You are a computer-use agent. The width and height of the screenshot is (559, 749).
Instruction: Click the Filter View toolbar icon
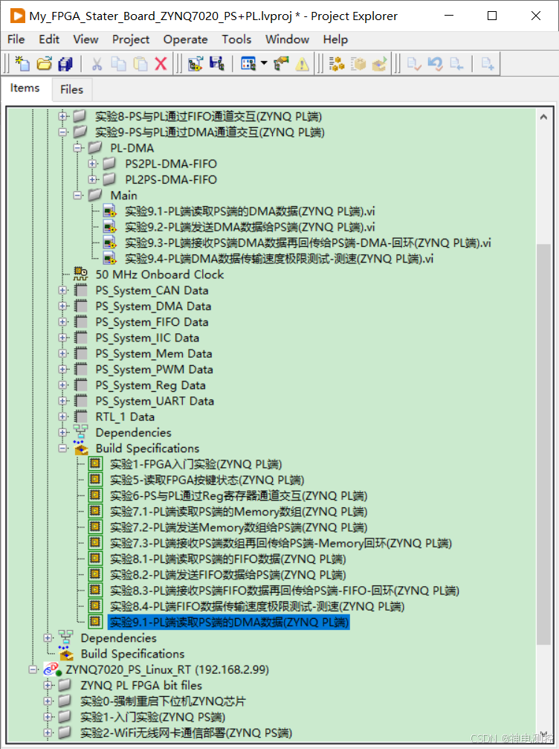(x=248, y=63)
